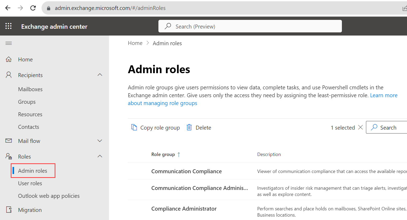The height and width of the screenshot is (220, 407).
Task: Click magnifier in Search (Preview) bar
Action: point(168,26)
